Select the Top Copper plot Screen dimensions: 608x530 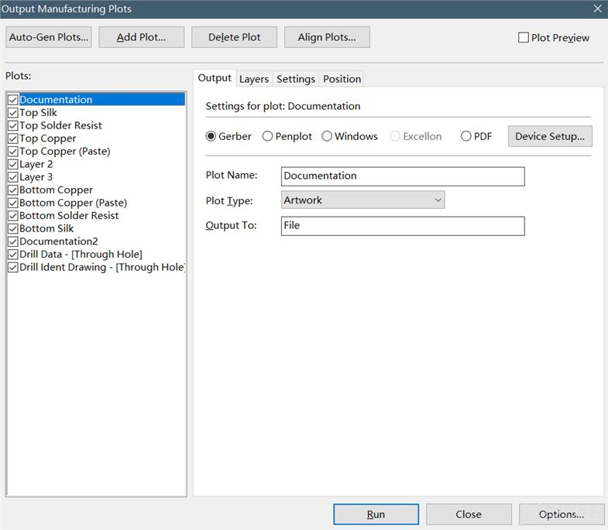(x=48, y=138)
